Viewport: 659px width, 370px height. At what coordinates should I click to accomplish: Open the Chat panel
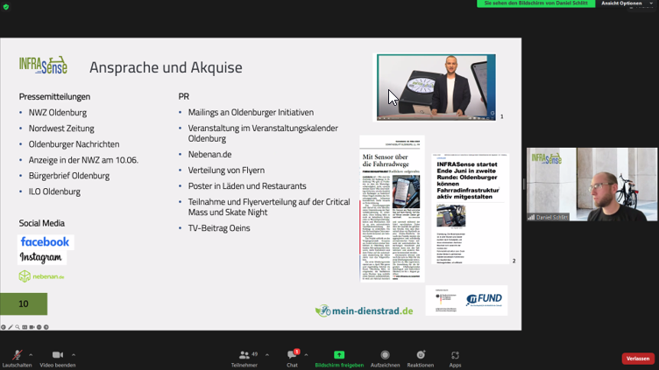tap(292, 355)
